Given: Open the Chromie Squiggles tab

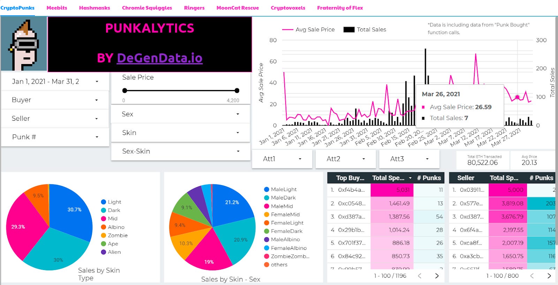Looking at the screenshot, I should coord(147,8).
